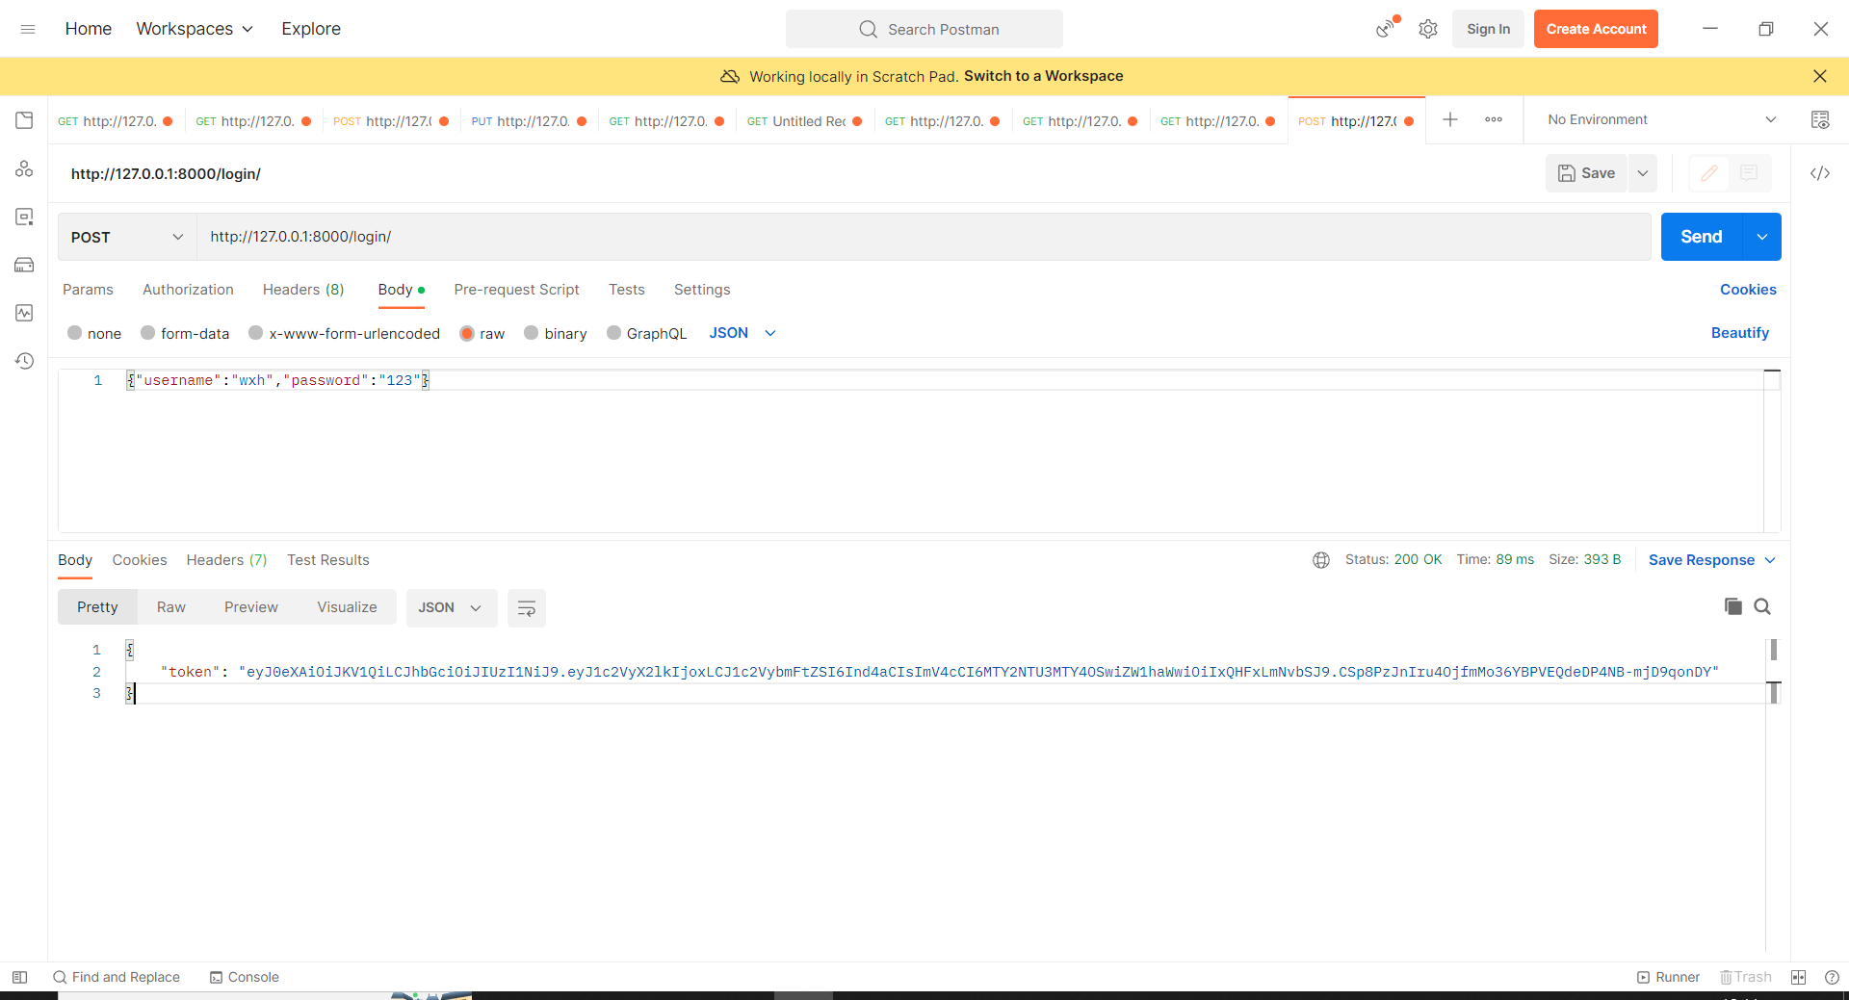The height and width of the screenshot is (1000, 1849).
Task: Click the Sign In button
Action: coord(1488,29)
